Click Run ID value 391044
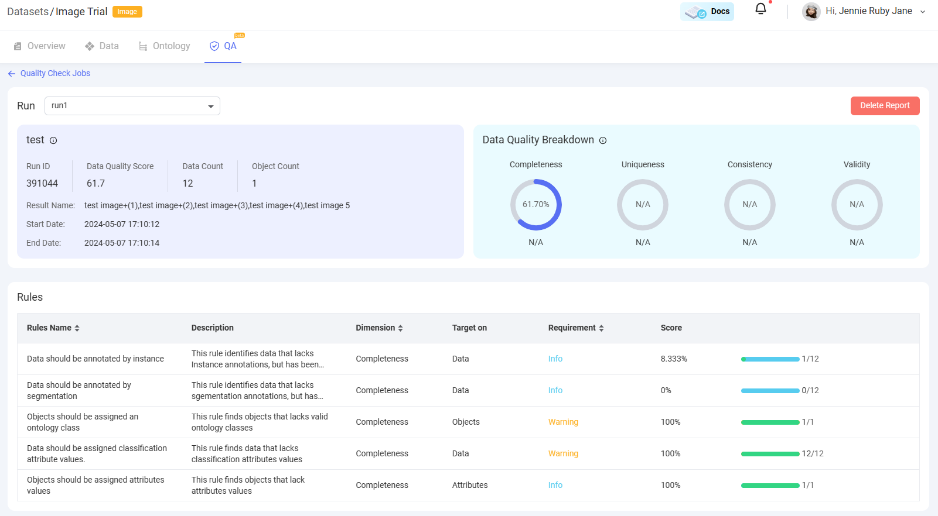938x516 pixels. pos(42,184)
